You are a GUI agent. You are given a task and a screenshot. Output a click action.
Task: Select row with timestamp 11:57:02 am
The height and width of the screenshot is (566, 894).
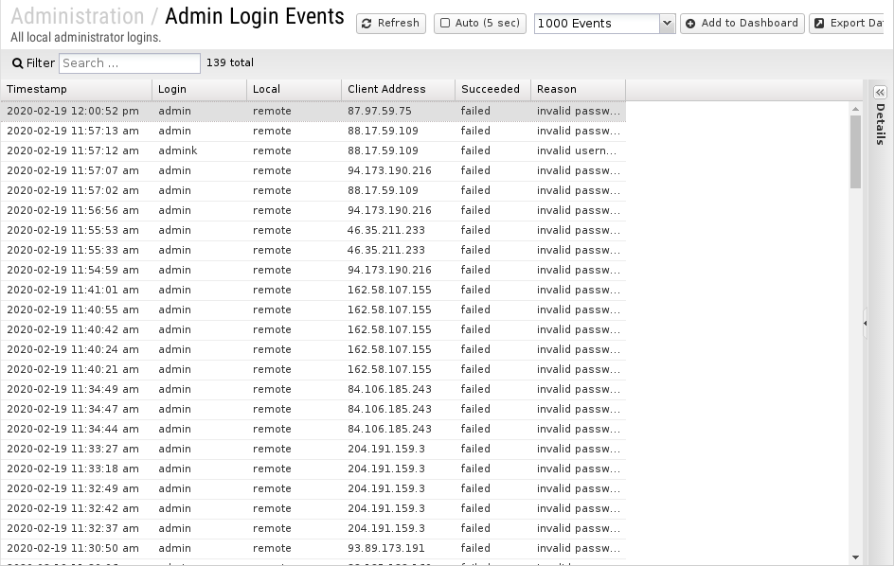click(x=313, y=191)
